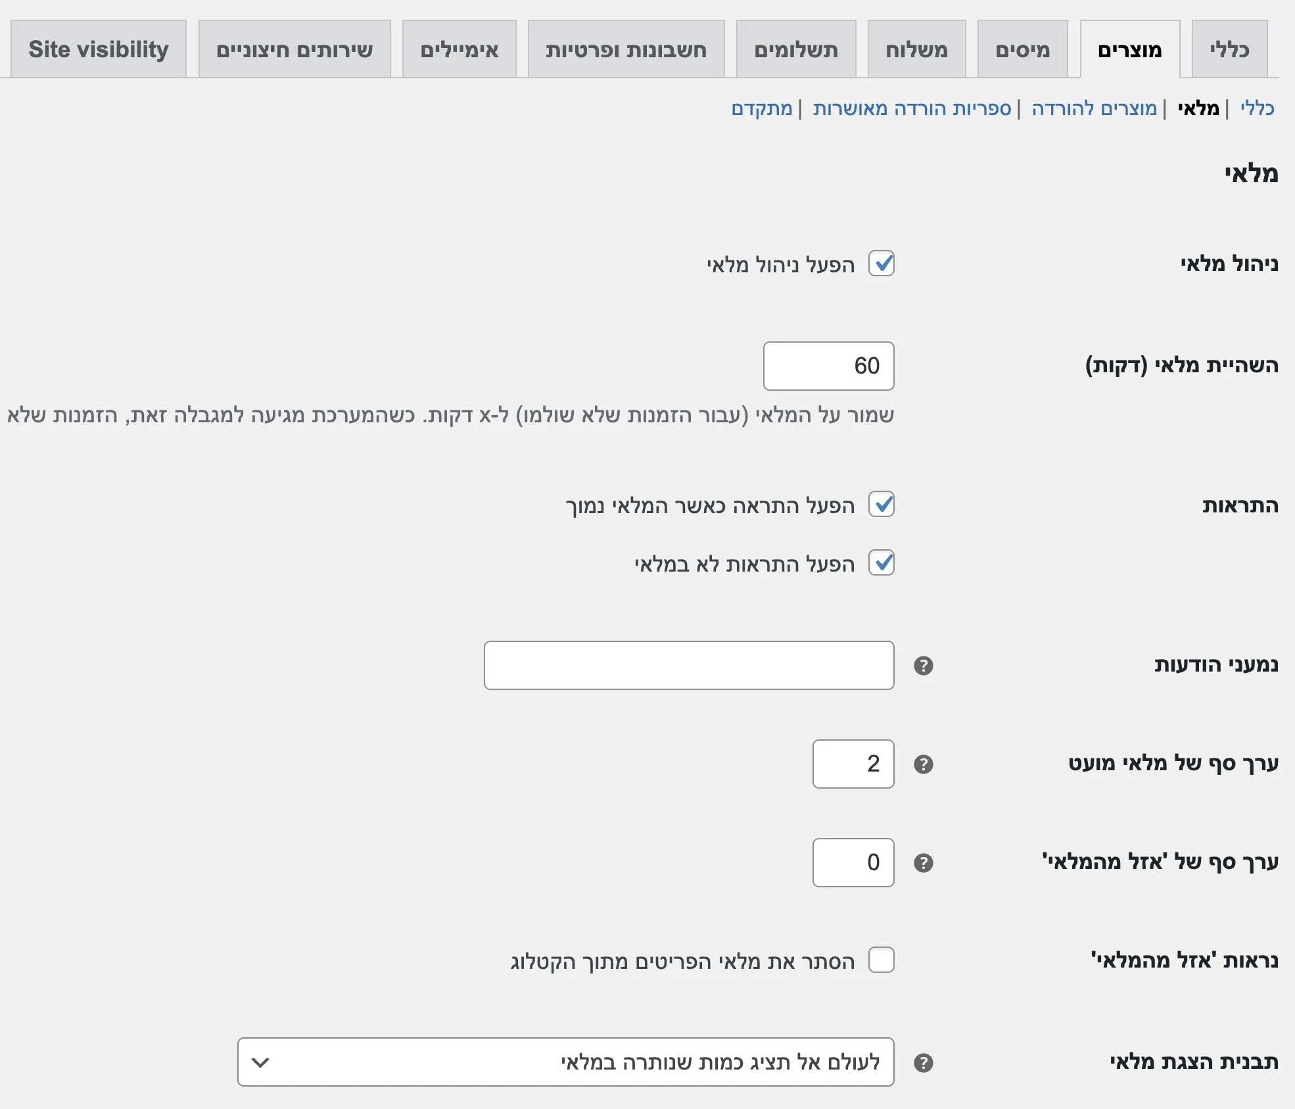The width and height of the screenshot is (1295, 1109).
Task: Show help icon for ערך סף של מלאי מועט
Action: tap(924, 764)
